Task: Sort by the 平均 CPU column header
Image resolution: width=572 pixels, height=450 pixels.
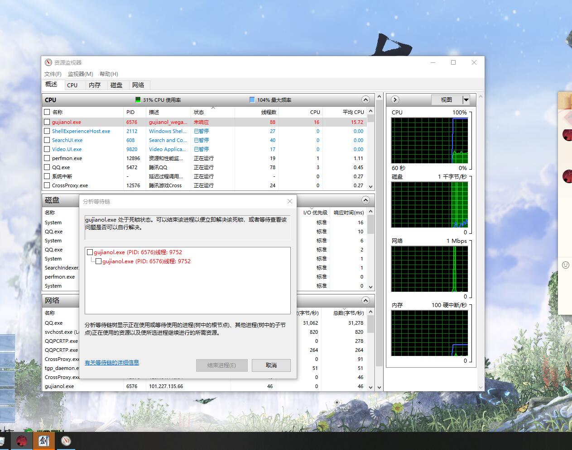Action: pos(353,112)
